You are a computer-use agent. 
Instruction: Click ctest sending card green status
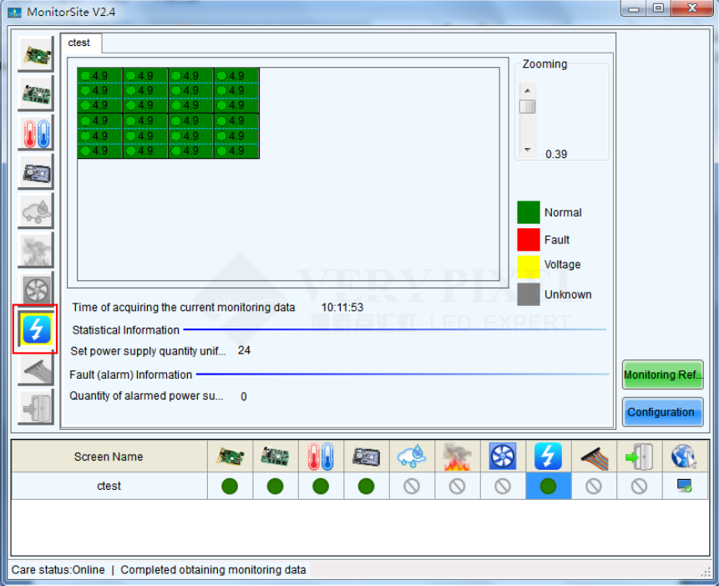pos(230,487)
